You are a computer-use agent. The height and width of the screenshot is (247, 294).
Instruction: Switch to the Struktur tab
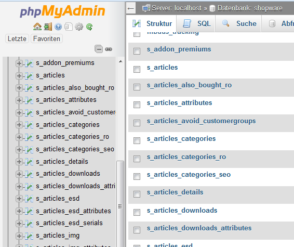152,23
